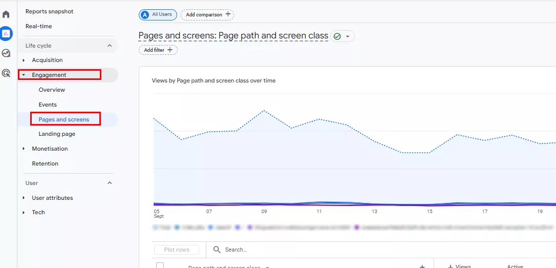Click the '19' date axis label
Viewport: 556px width, 268px height.
(540, 212)
